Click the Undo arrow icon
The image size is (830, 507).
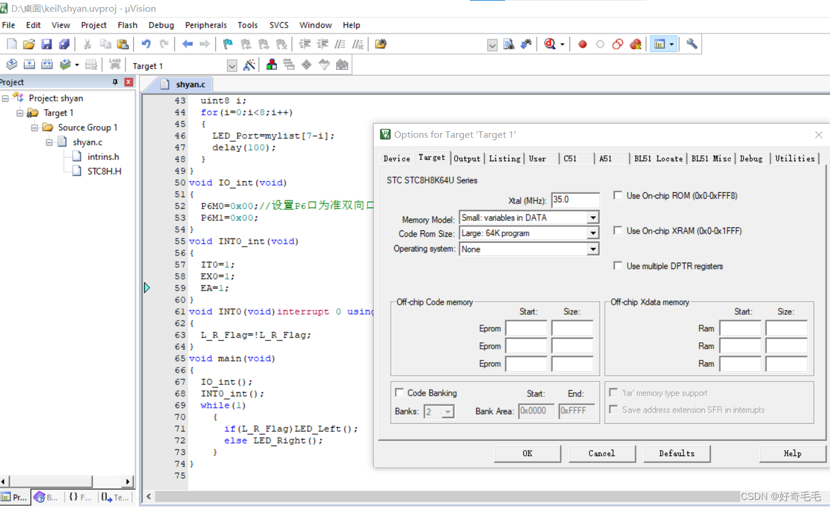coord(146,44)
